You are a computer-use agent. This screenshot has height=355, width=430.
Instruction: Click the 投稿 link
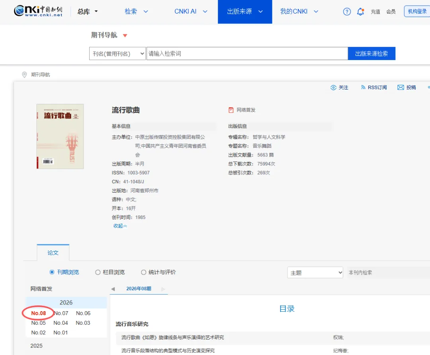[411, 88]
